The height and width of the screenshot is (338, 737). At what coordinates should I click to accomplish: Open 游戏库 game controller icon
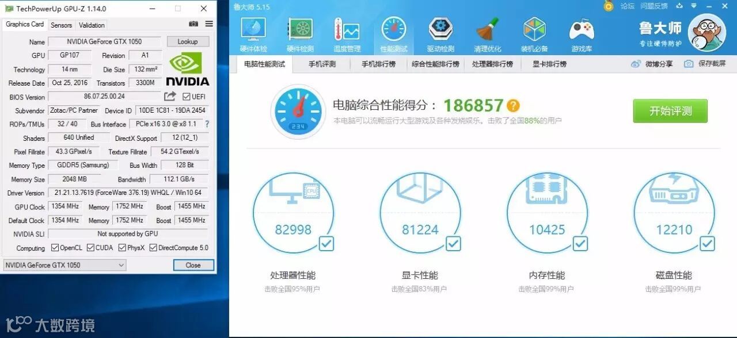coord(582,29)
